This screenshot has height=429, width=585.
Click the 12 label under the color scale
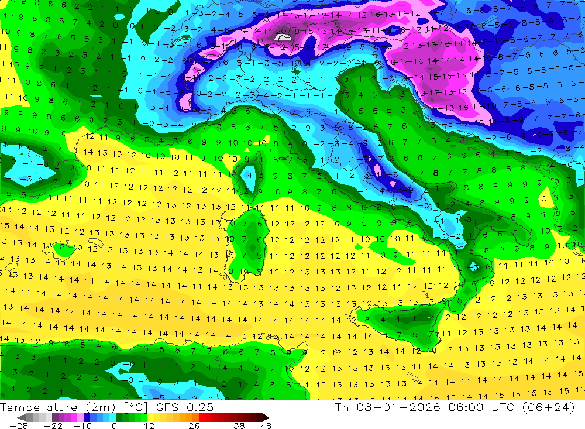[x=149, y=425]
